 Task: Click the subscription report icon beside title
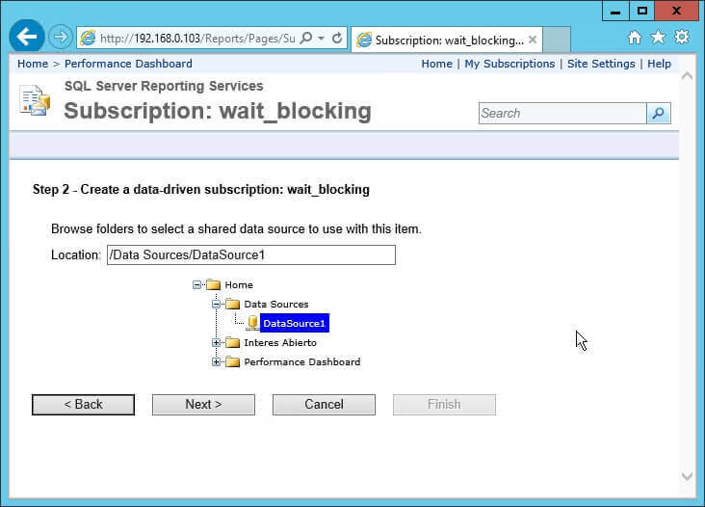35,100
